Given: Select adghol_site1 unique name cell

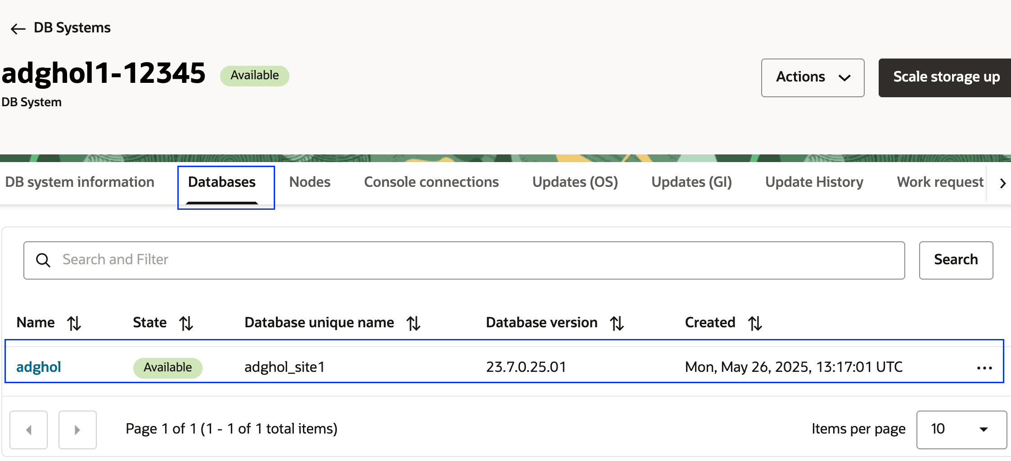Looking at the screenshot, I should point(284,367).
